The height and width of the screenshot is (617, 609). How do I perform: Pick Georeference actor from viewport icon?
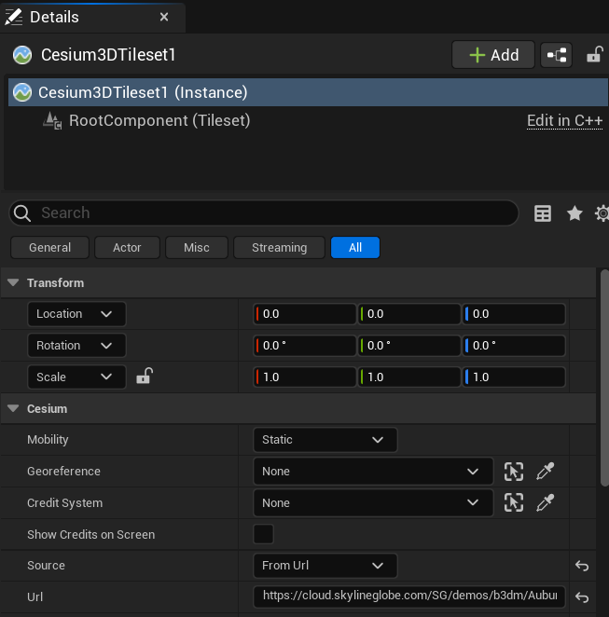tap(514, 472)
